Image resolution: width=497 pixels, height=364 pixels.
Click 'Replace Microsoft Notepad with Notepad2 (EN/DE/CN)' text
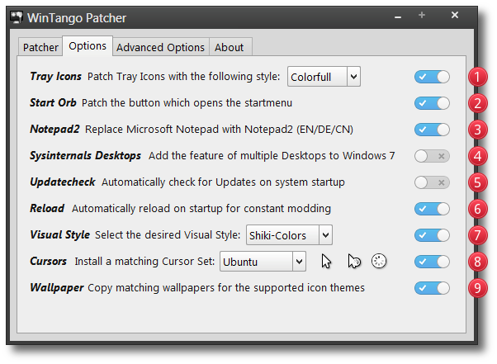click(219, 130)
